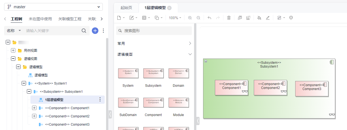Open the 名称 search type dropdown
Screen dimensions: 347x130
pyautogui.click(x=14, y=31)
